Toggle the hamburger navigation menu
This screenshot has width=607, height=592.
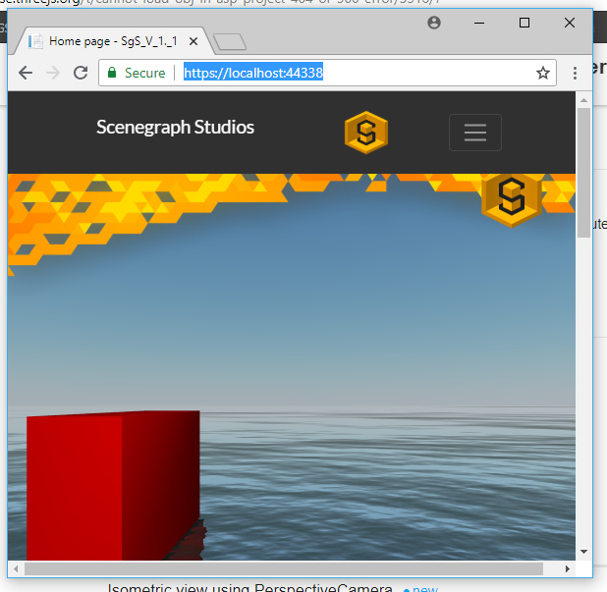pos(474,133)
